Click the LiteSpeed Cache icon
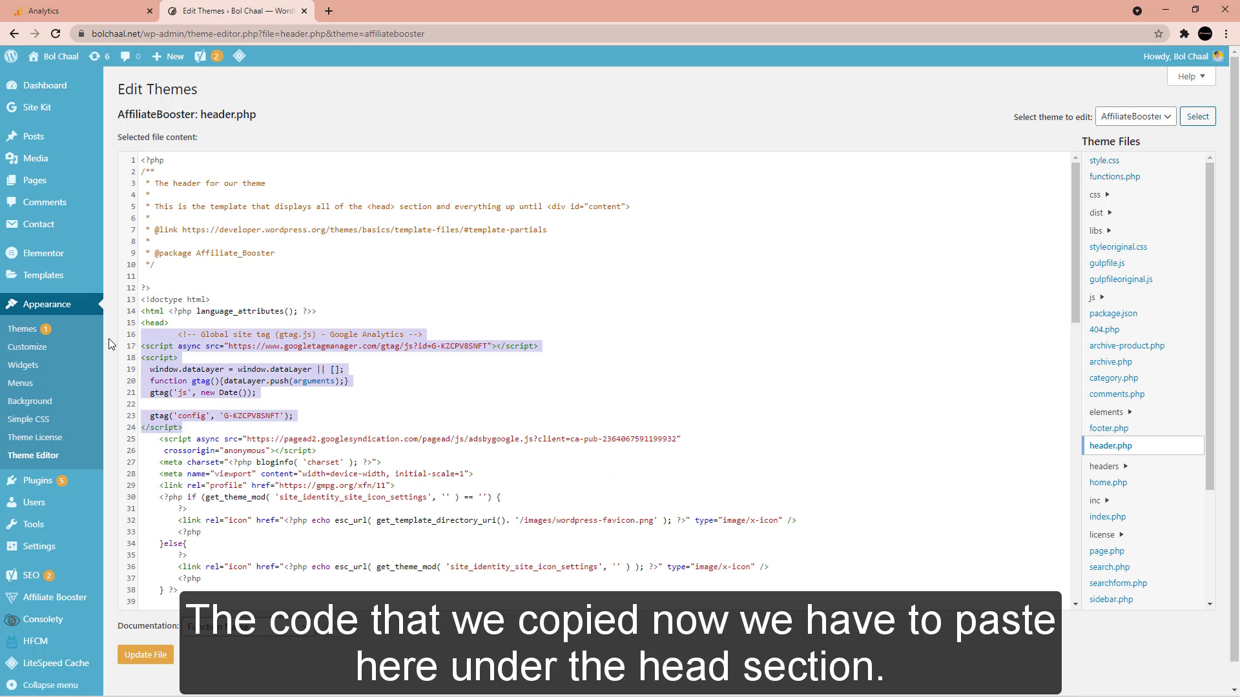 [x=12, y=663]
